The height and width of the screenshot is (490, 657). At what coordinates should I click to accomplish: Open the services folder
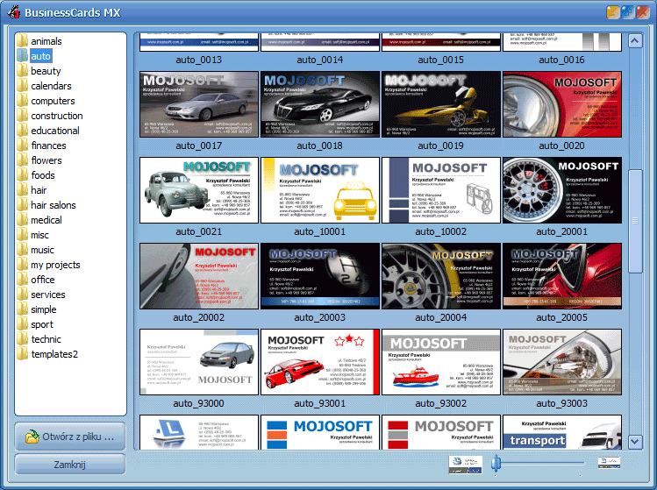[x=48, y=295]
